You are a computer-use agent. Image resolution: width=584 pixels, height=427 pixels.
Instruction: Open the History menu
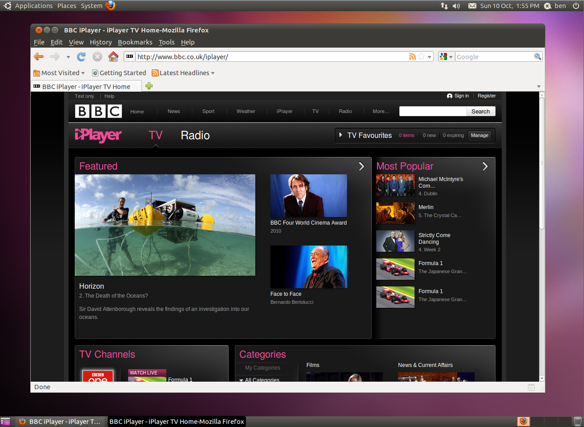tap(101, 42)
